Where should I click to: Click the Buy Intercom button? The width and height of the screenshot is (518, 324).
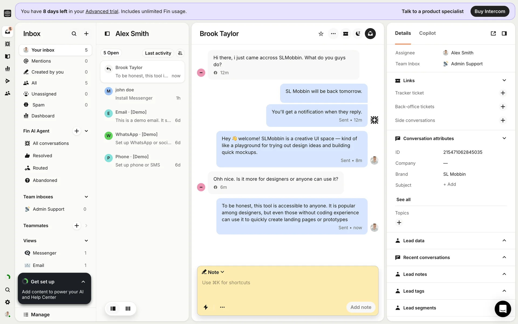click(x=489, y=11)
